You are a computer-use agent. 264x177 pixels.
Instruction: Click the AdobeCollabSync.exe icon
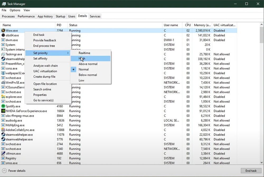point(3,130)
